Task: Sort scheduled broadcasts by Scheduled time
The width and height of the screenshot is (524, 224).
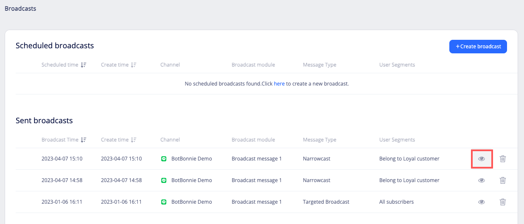Action: 84,65
